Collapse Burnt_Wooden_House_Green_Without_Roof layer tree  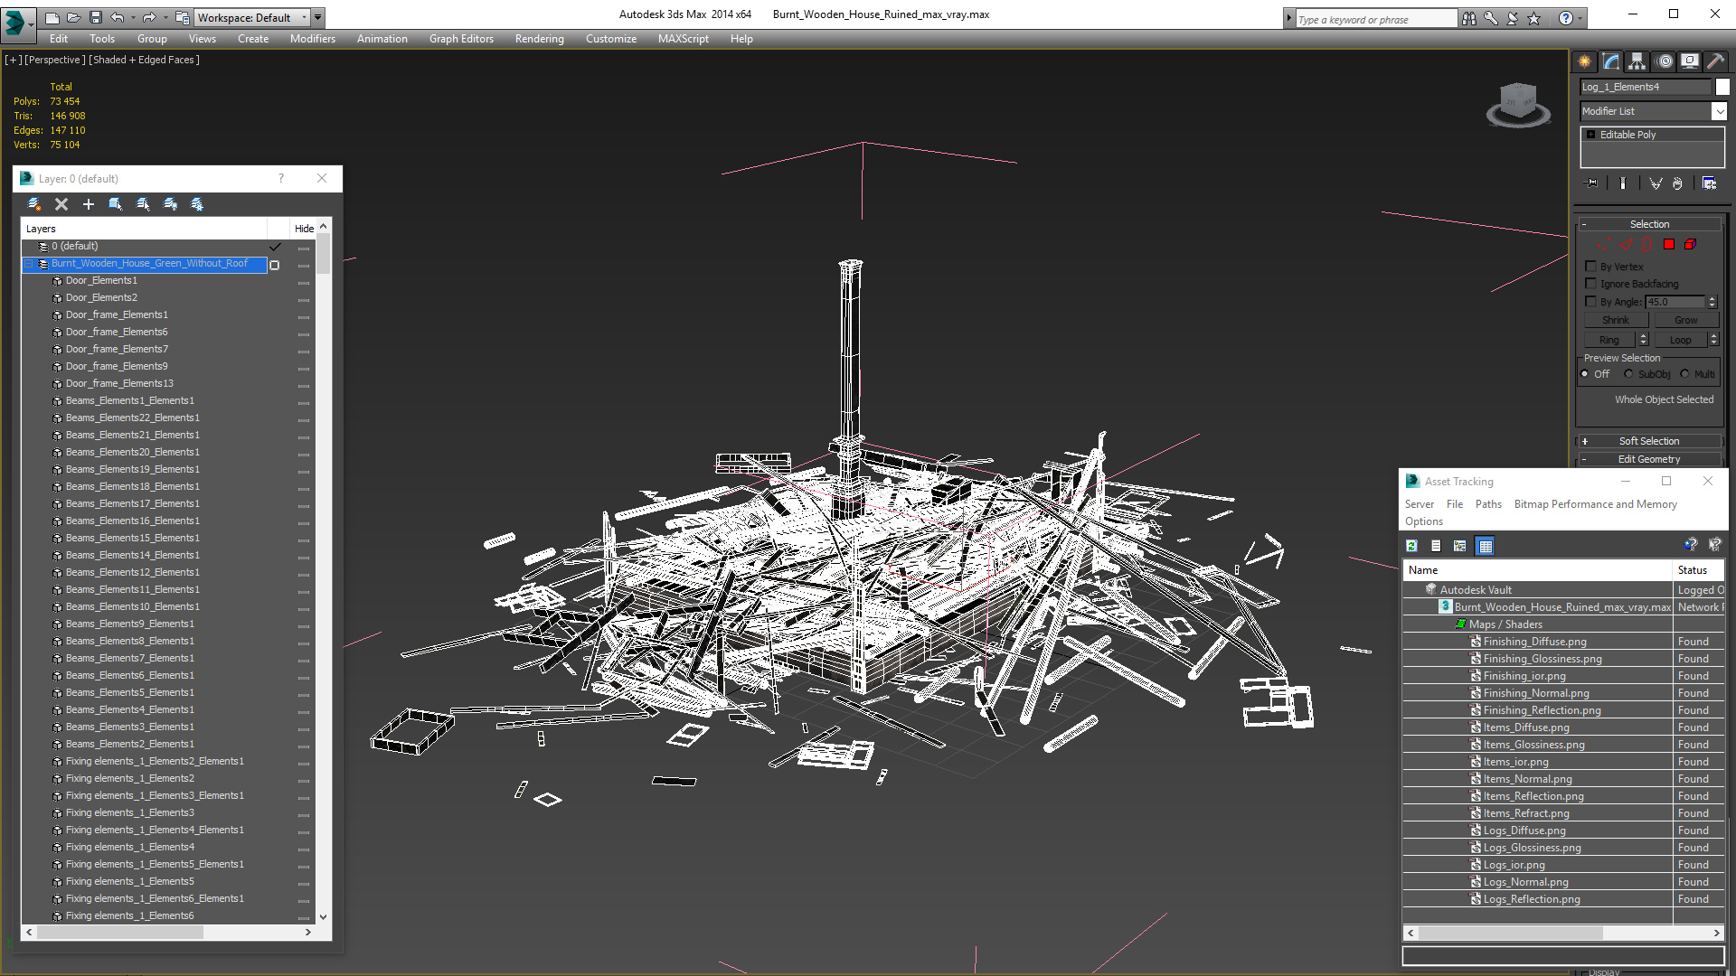(28, 264)
